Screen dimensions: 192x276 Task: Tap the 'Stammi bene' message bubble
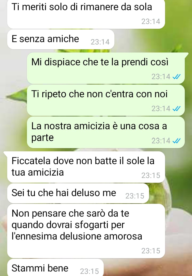point(55,267)
